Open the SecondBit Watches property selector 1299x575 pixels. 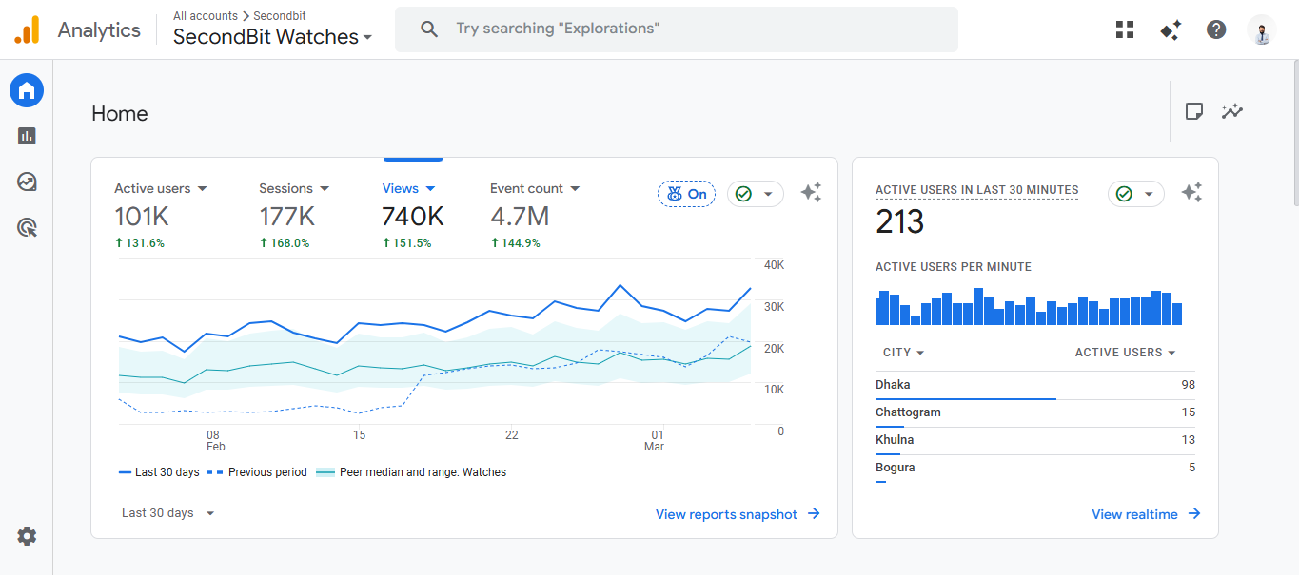tap(272, 37)
